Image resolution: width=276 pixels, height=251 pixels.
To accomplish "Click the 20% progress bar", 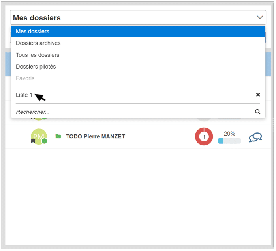I will coord(229,141).
